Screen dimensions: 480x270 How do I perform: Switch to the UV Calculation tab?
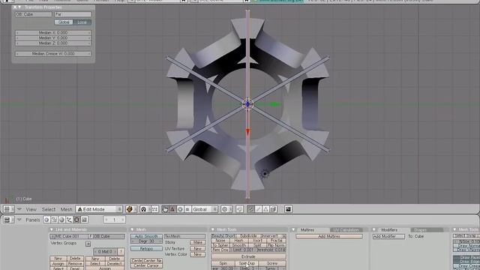coord(346,230)
